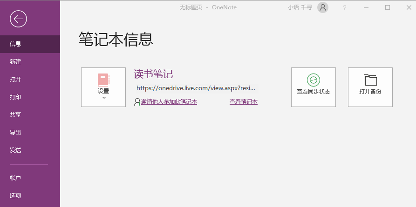Open the 设置 notebook settings dropdown
The height and width of the screenshot is (207, 416).
tap(103, 87)
